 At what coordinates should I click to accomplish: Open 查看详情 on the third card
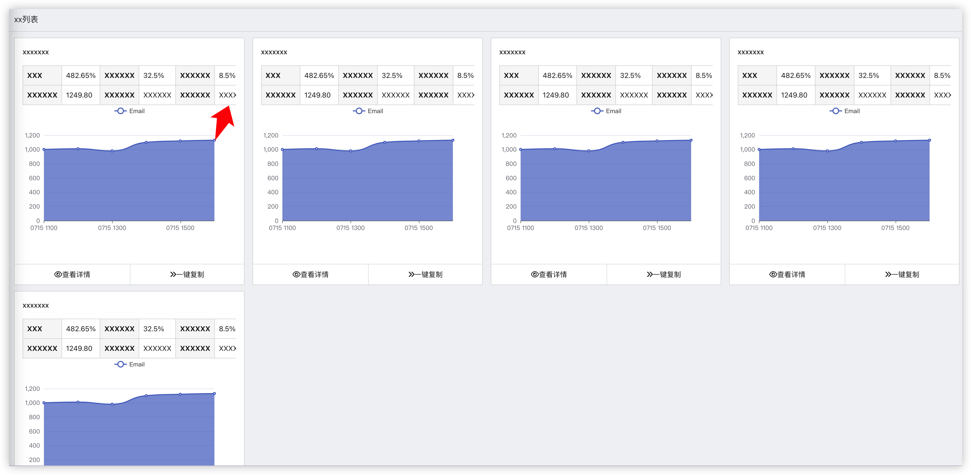coord(549,274)
